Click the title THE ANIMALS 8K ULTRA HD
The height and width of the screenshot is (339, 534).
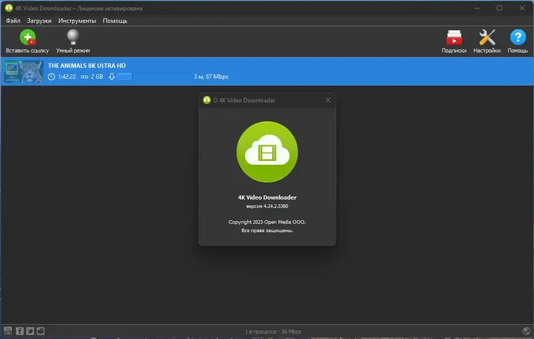pos(87,65)
